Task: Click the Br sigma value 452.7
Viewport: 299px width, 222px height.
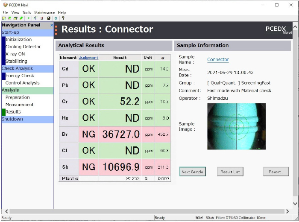Action: tap(163, 134)
